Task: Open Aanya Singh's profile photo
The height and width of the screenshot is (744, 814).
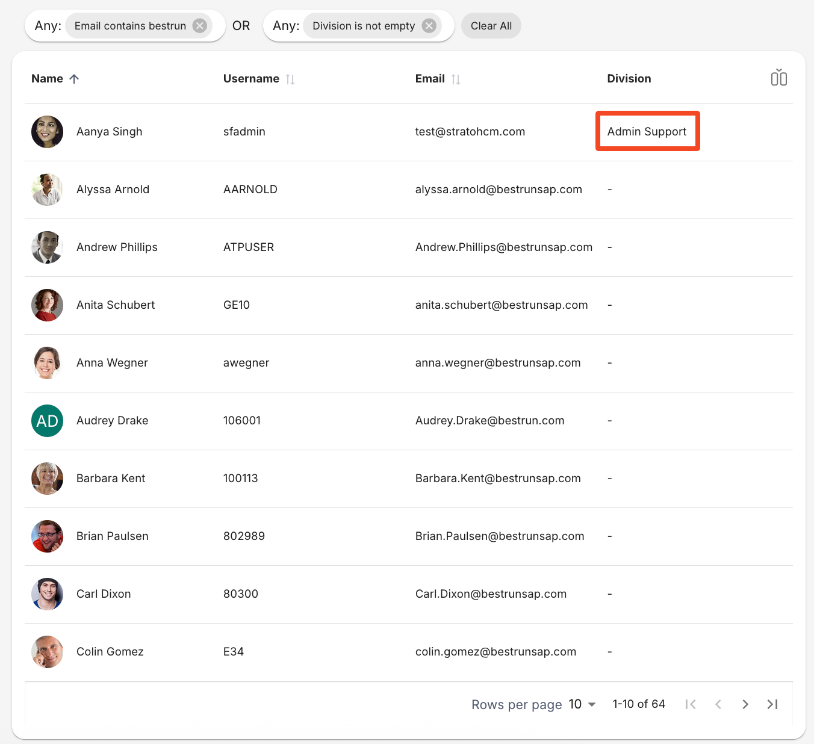Action: [x=48, y=132]
